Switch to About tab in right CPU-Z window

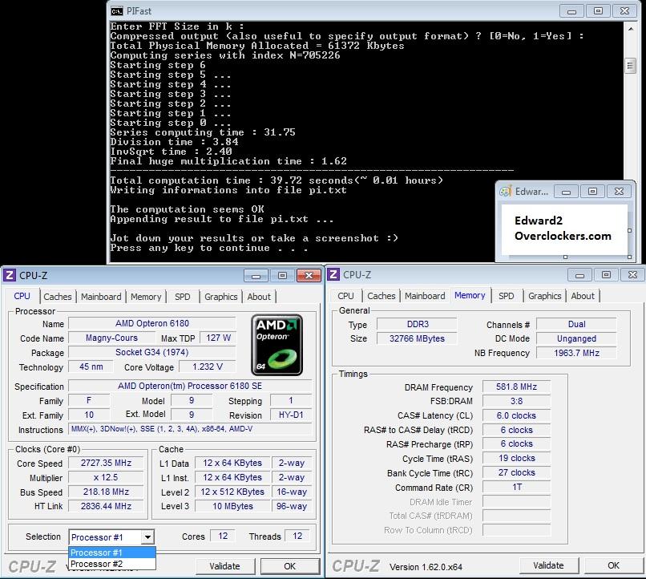pos(583,296)
